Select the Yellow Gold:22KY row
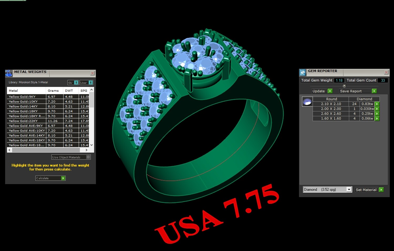Image resolution: width=394 pixels, height=251 pixels. point(48,121)
